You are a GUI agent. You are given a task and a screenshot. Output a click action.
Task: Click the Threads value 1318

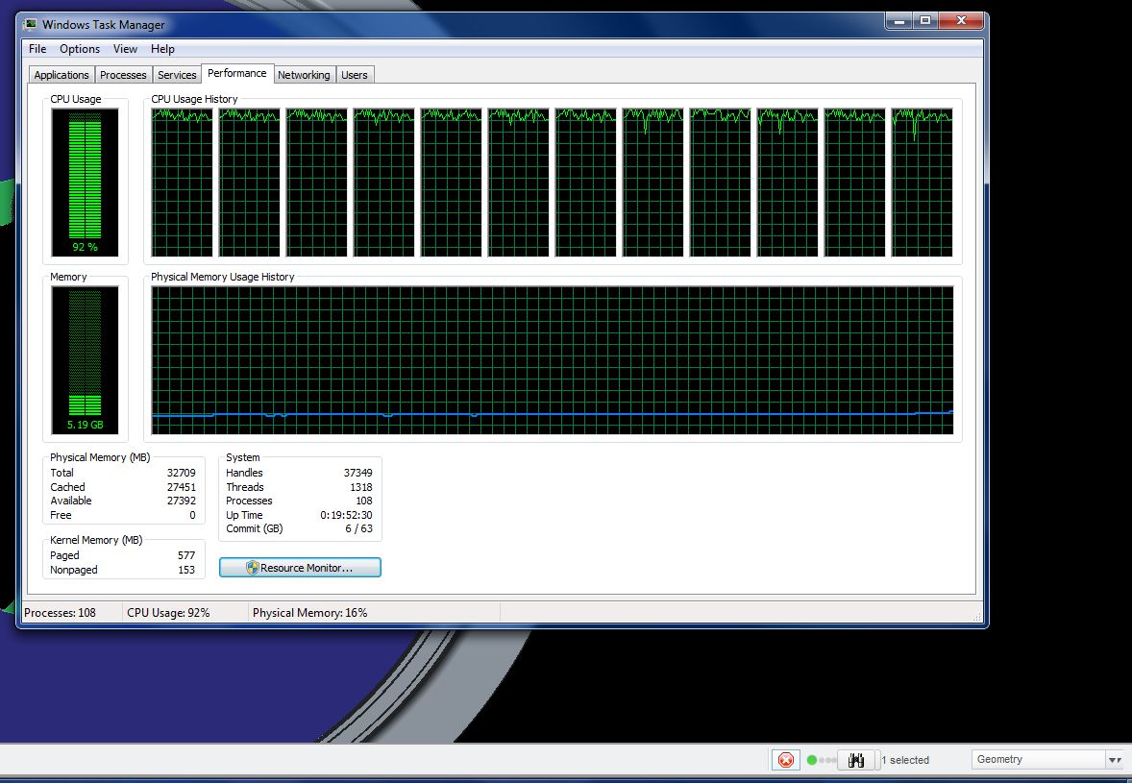tap(361, 487)
